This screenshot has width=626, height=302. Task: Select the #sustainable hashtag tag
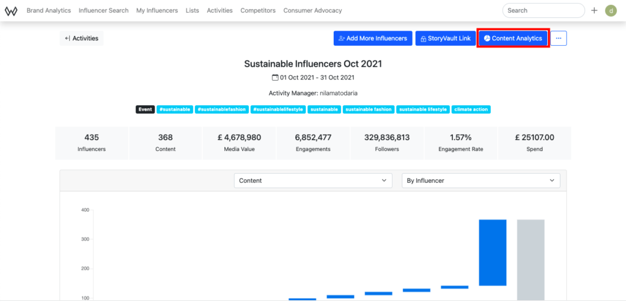[175, 109]
